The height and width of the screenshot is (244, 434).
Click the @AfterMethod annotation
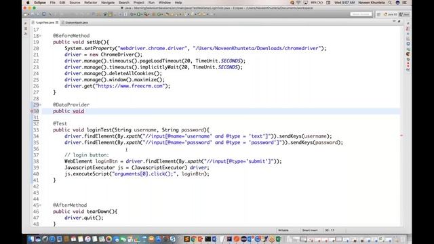coord(70,205)
